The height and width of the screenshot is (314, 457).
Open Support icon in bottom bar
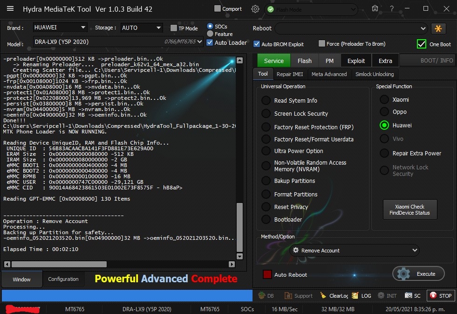288,295
